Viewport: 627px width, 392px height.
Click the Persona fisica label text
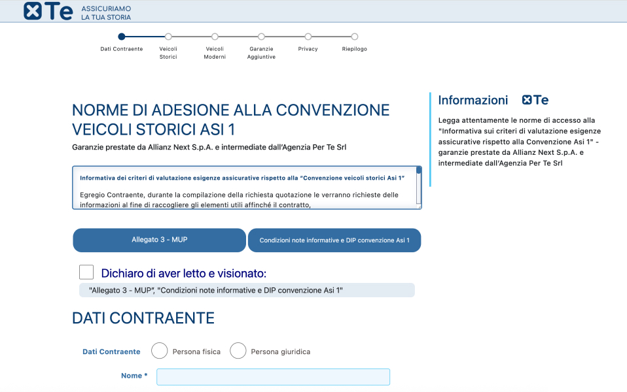196,351
